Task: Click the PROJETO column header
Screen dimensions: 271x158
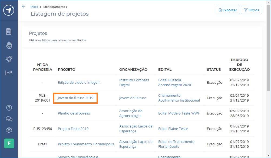Action: click(67, 70)
